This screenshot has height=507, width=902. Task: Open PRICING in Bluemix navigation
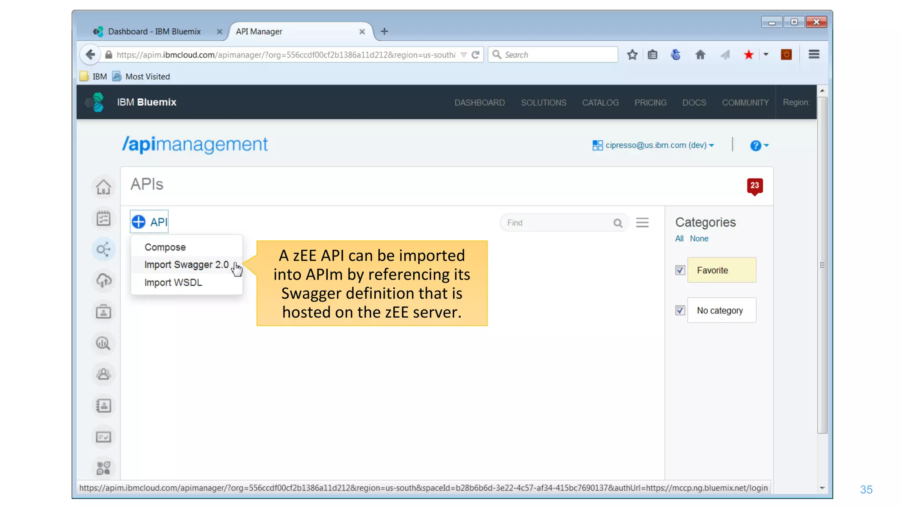click(651, 103)
